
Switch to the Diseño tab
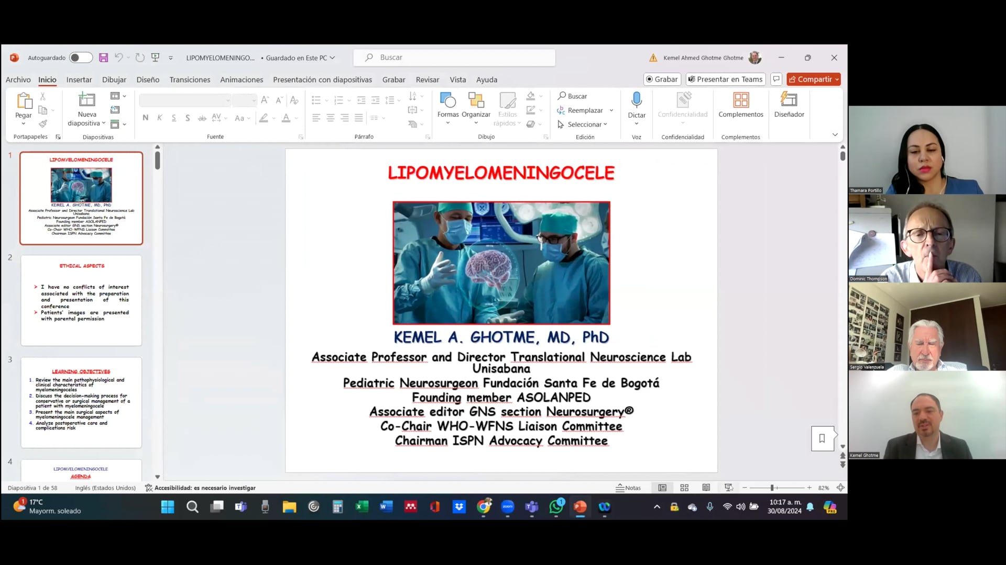point(148,80)
